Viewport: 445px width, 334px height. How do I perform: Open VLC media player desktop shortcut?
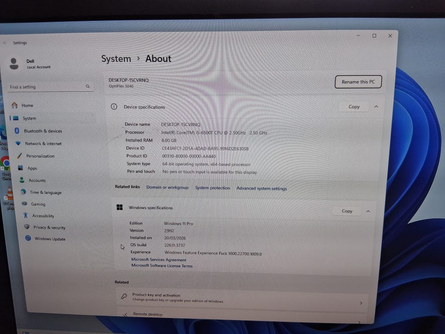(9, 198)
